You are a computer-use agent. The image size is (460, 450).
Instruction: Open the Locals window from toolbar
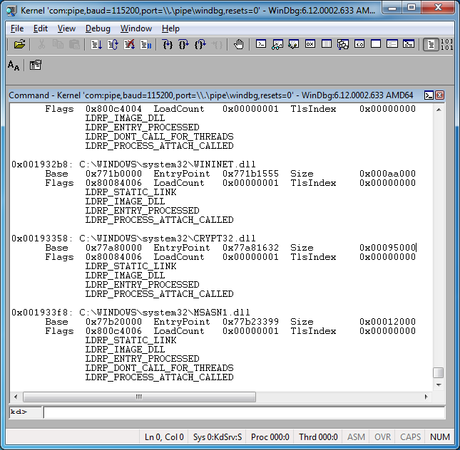tap(294, 44)
